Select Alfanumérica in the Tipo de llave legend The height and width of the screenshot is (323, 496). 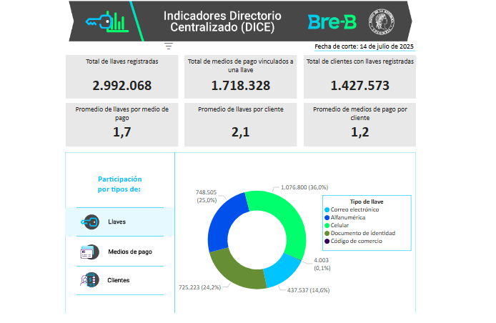pyautogui.click(x=349, y=217)
